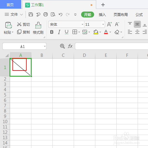Screen dimensions: 148x148
Task: Open clipboard group dialog launcher
Action: tap(44, 37)
